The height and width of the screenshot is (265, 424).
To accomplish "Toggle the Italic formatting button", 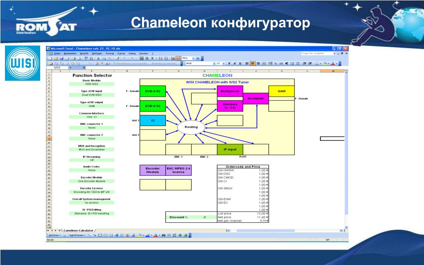I will pyautogui.click(x=235, y=63).
